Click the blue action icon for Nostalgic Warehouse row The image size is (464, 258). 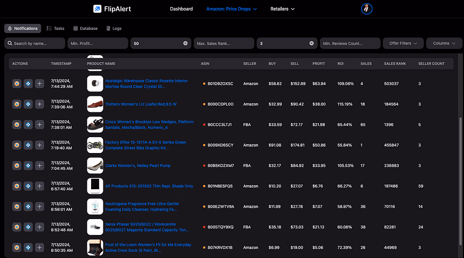[x=28, y=84]
